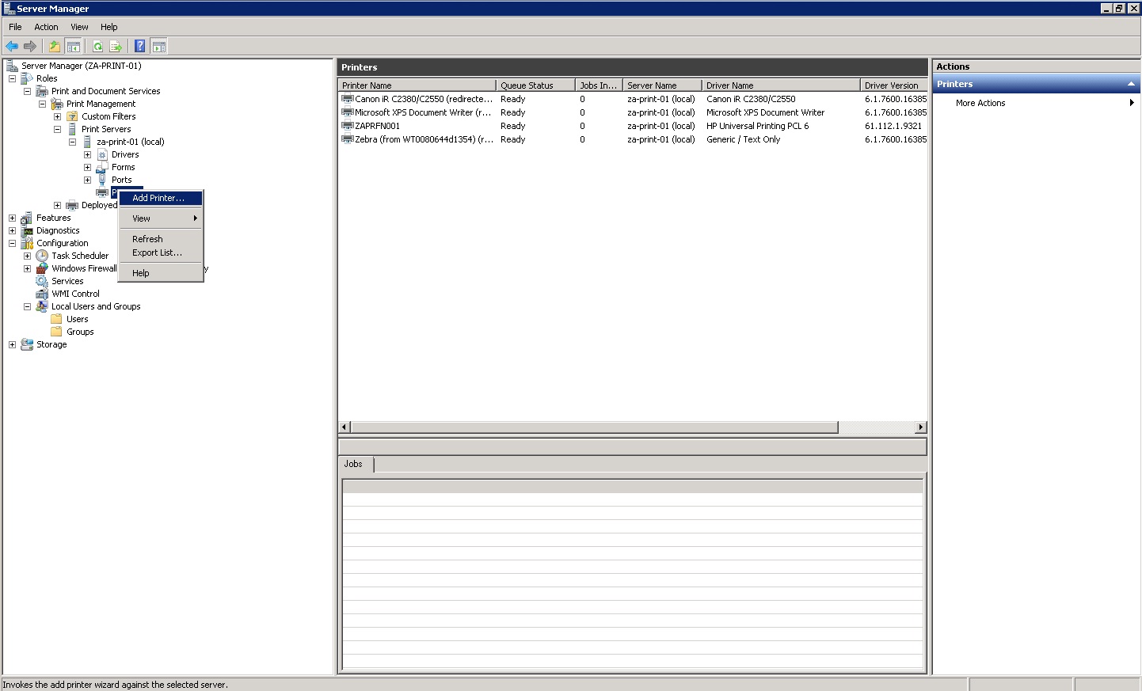
Task: Click the Forward arrow on the toolbar
Action: click(x=31, y=46)
